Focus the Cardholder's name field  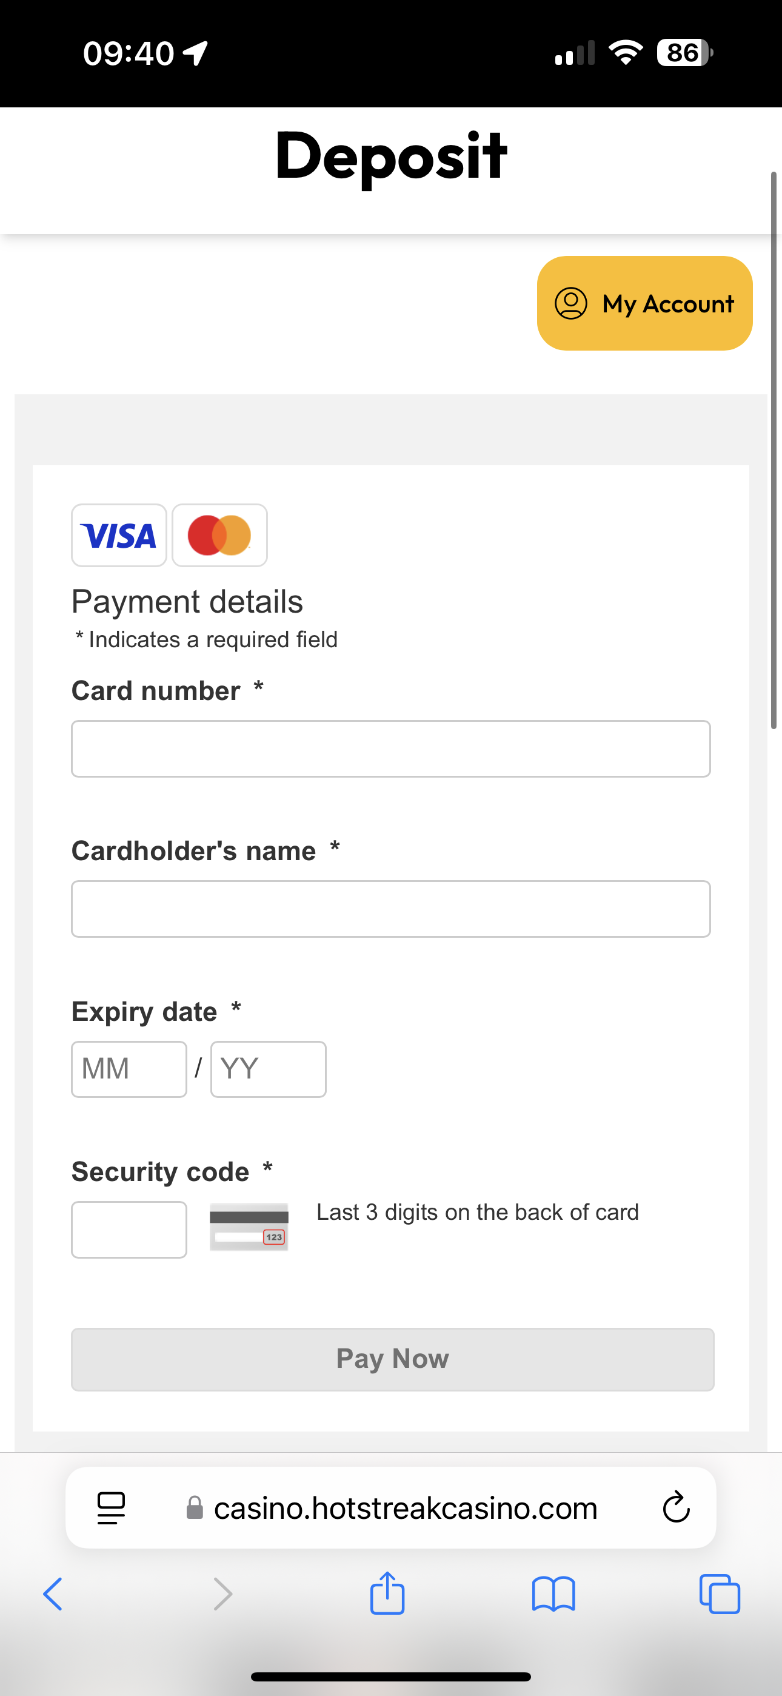tap(390, 909)
